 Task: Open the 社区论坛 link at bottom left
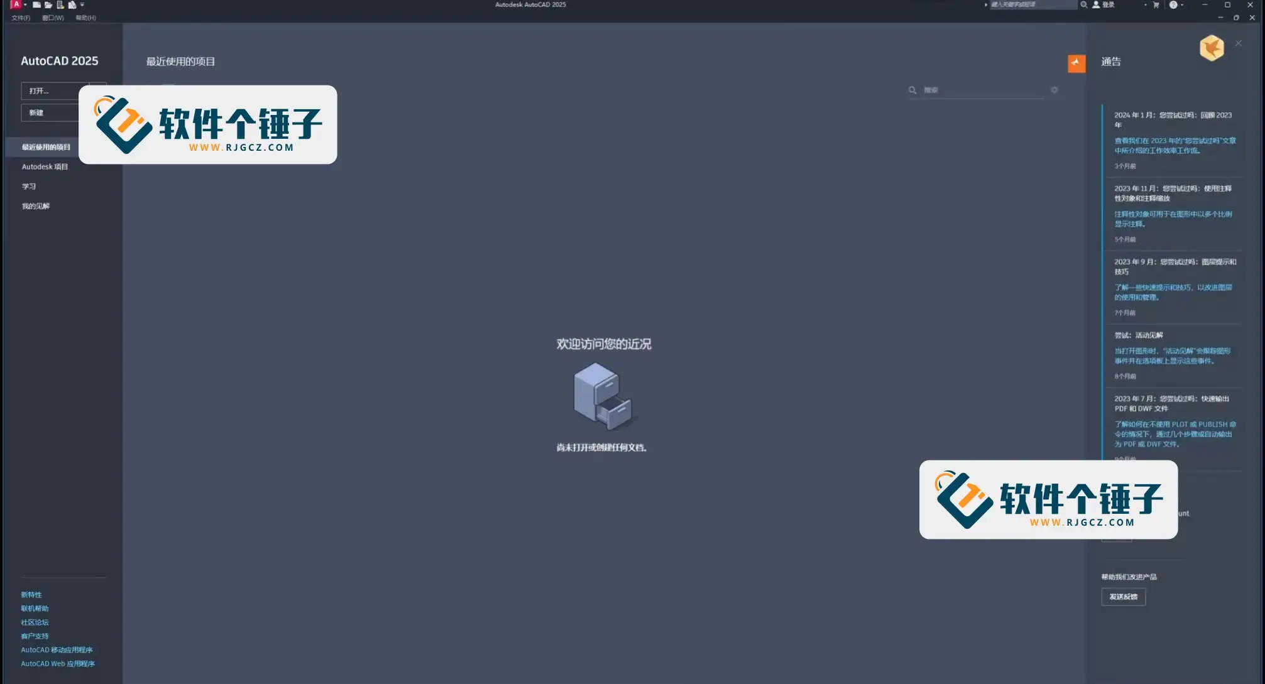[35, 622]
